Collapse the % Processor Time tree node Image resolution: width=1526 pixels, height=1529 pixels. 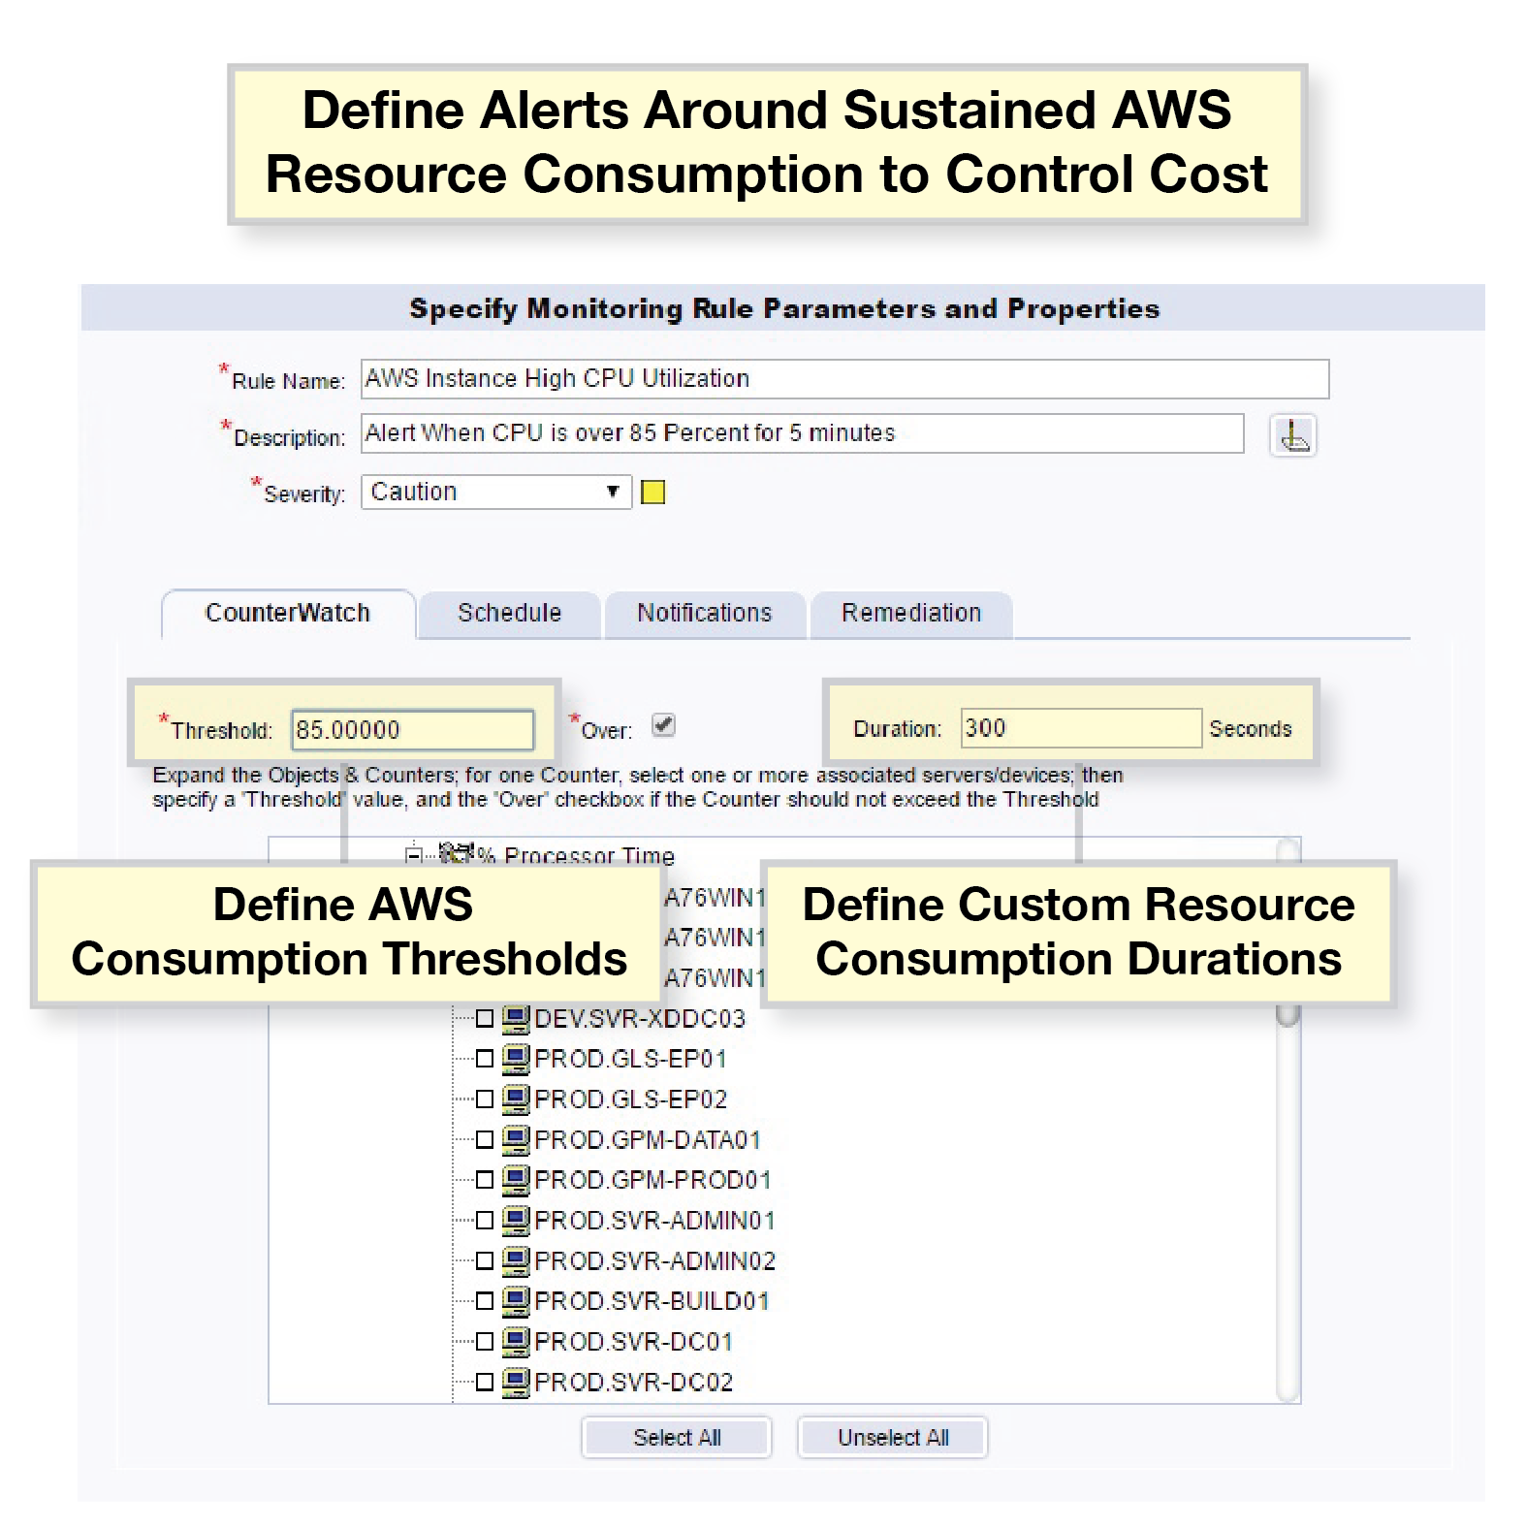click(414, 854)
